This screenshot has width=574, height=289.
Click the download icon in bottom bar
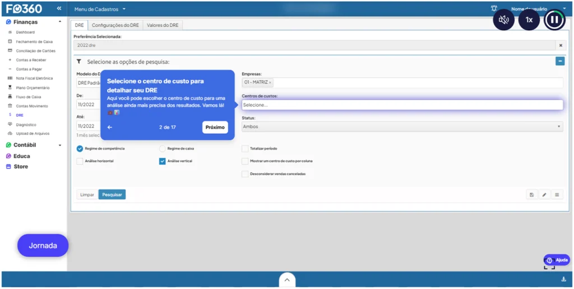[x=564, y=279]
